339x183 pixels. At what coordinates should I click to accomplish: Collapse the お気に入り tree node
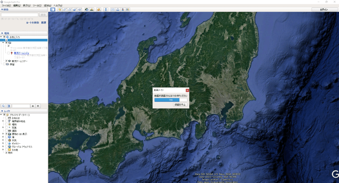tap(1, 37)
